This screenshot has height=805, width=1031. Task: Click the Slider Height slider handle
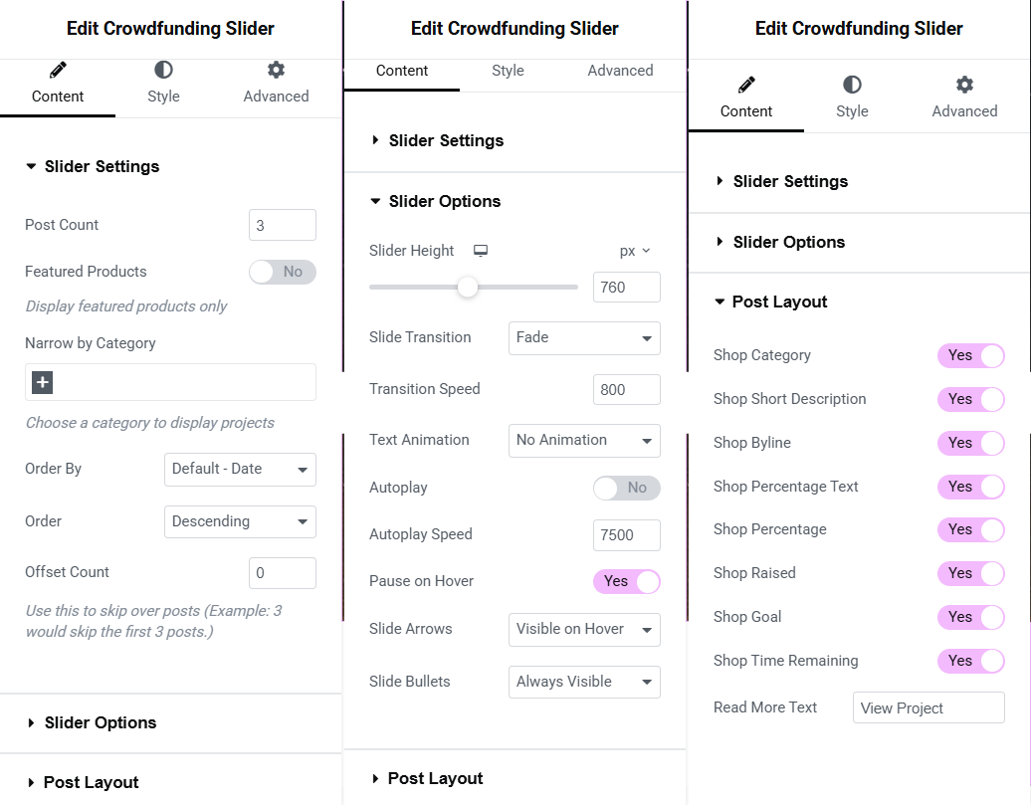tap(468, 288)
